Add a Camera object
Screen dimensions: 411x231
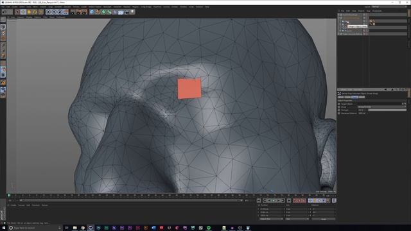127,12
